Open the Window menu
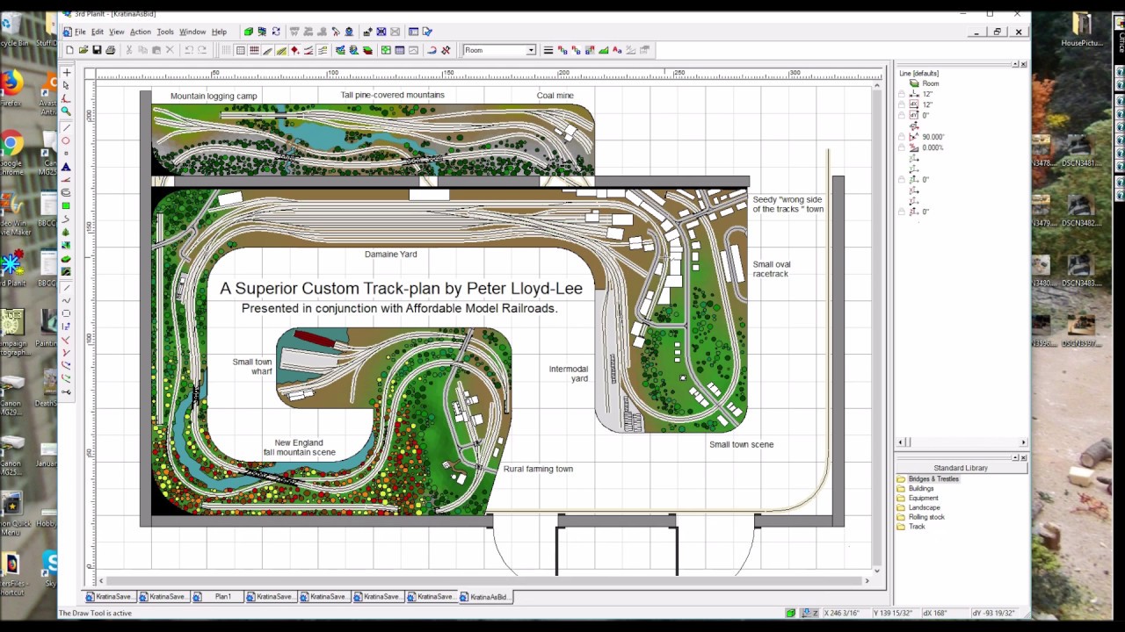1125x632 pixels. coord(192,32)
